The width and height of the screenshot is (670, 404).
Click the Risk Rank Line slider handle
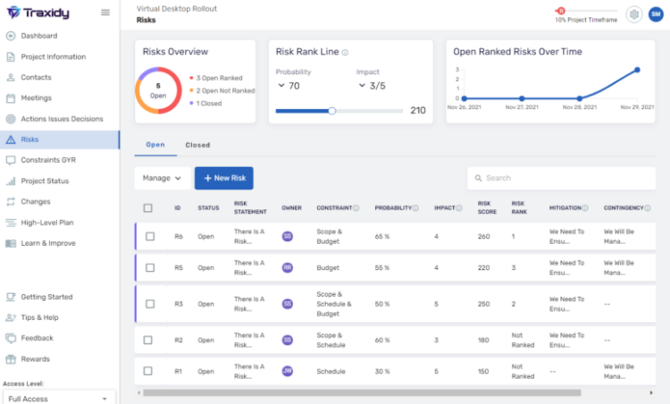[x=332, y=111]
